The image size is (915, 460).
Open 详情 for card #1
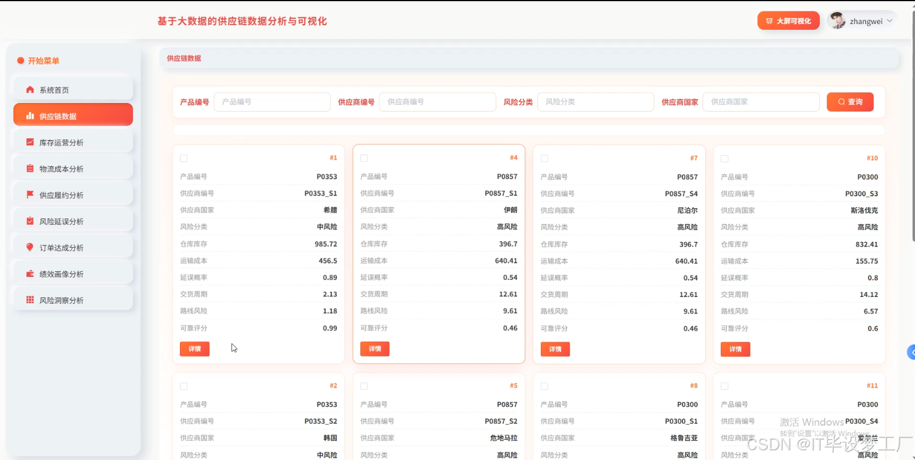tap(195, 349)
